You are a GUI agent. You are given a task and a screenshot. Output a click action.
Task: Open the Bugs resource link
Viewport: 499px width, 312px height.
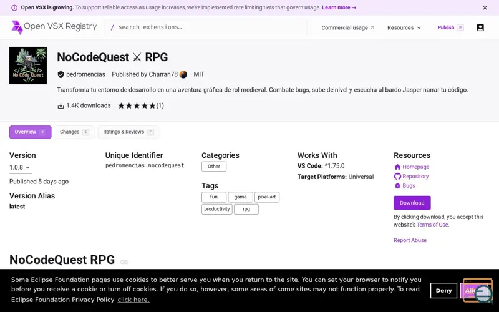pyautogui.click(x=409, y=185)
